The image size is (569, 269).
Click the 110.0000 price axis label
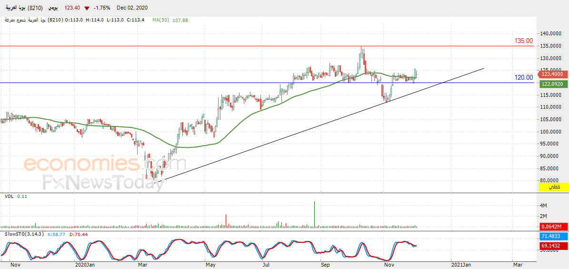tap(550, 107)
